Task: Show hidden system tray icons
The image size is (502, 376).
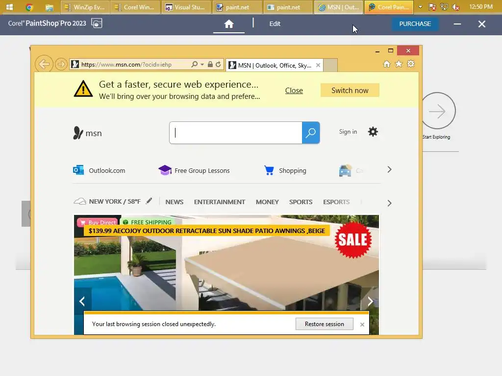Action: 420,7
